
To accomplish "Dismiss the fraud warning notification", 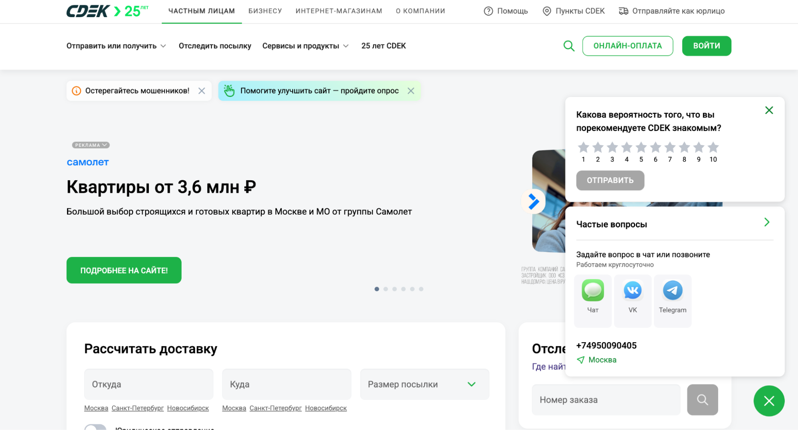I will (x=202, y=91).
